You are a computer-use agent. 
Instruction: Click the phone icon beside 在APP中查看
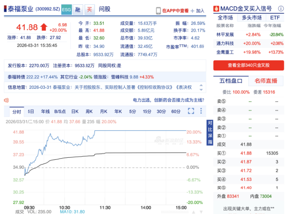158,11
